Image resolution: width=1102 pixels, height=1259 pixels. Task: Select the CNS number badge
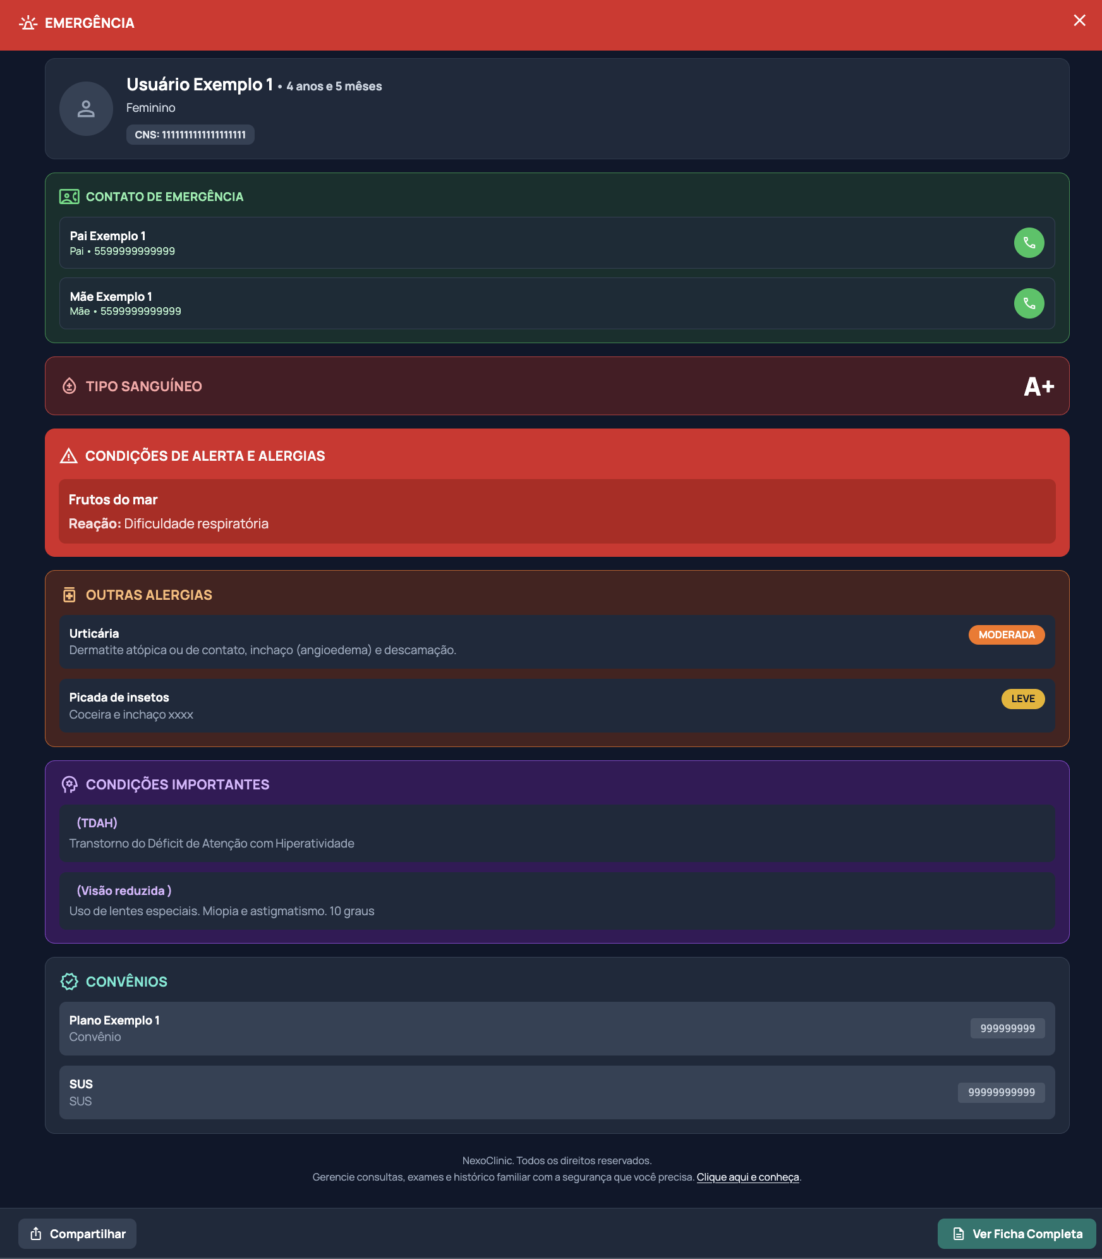point(190,135)
